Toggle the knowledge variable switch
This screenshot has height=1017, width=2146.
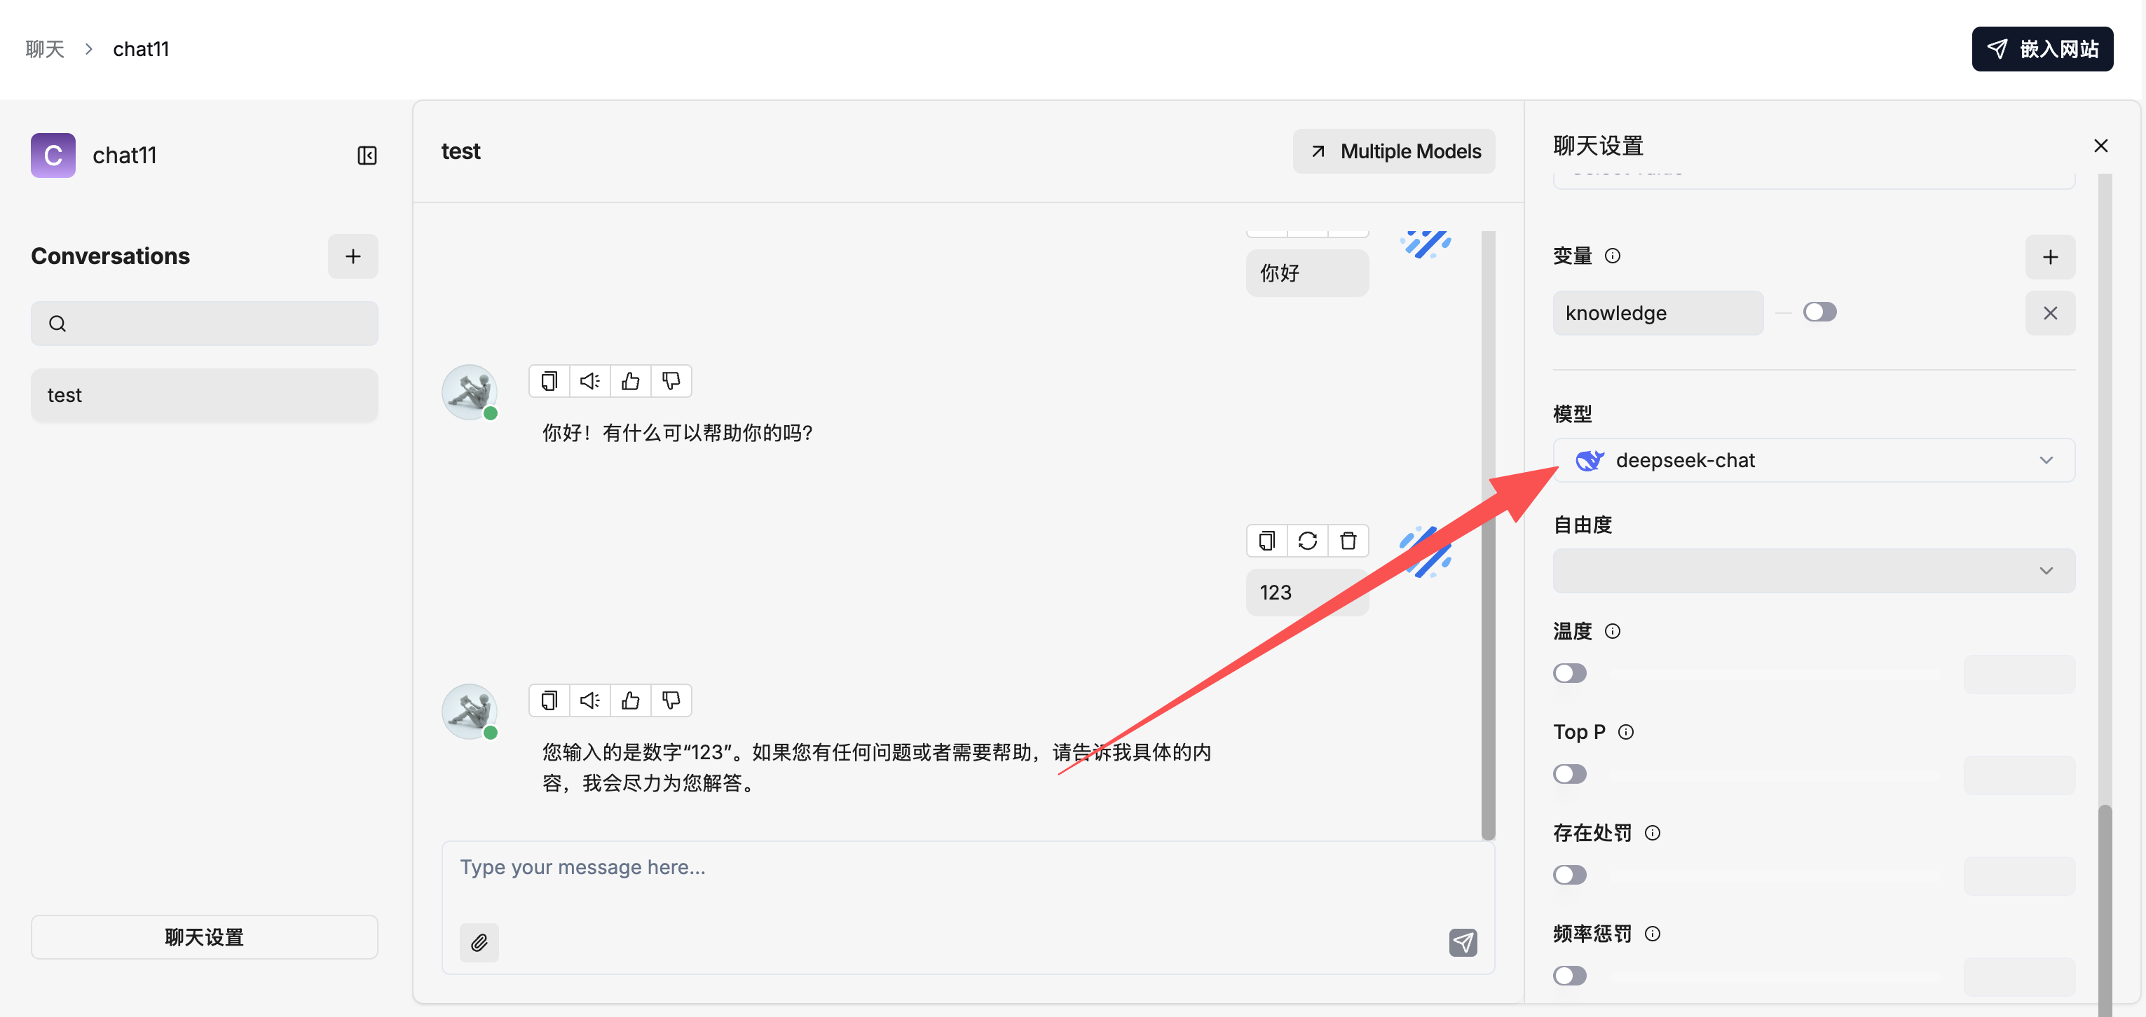click(x=1819, y=312)
